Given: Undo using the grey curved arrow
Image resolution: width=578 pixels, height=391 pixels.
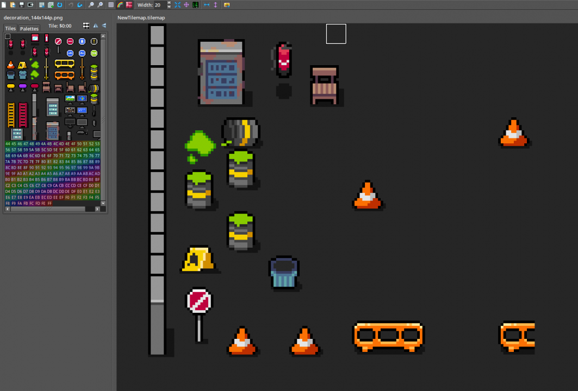Looking at the screenshot, I should point(71,5).
